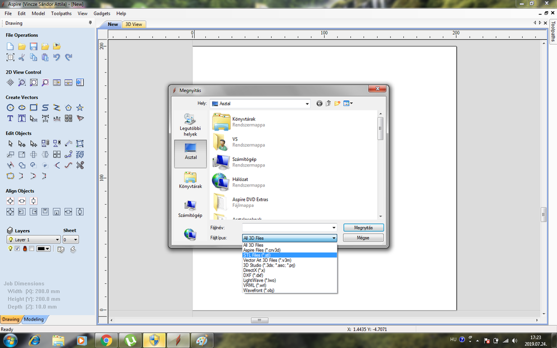The height and width of the screenshot is (348, 557).
Task: Toggle the Layer 1 visibility checkbox
Action: (x=17, y=248)
